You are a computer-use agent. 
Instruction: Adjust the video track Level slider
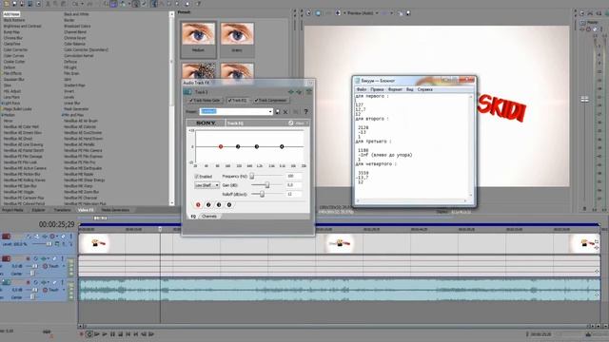(x=49, y=244)
